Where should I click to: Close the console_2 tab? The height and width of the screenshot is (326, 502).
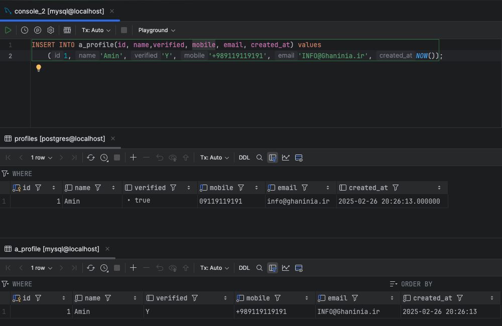coord(112,11)
